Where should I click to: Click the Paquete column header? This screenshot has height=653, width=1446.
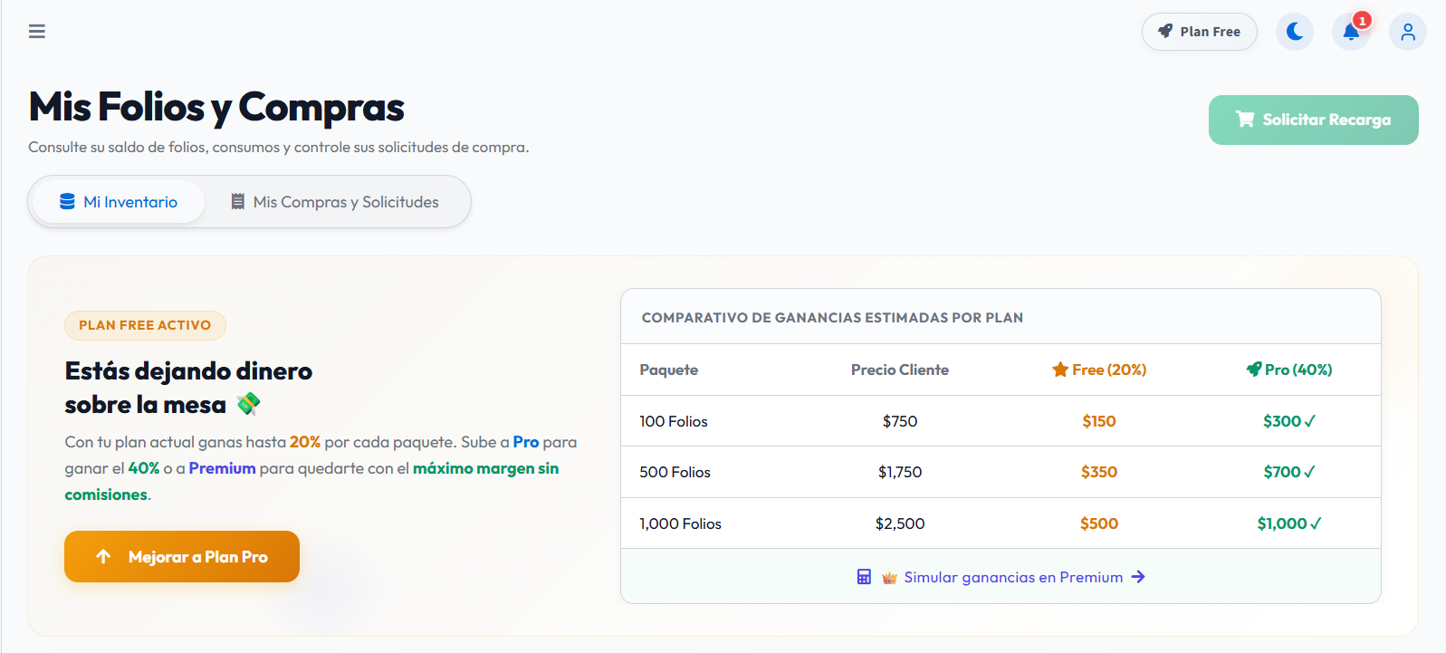tap(669, 370)
